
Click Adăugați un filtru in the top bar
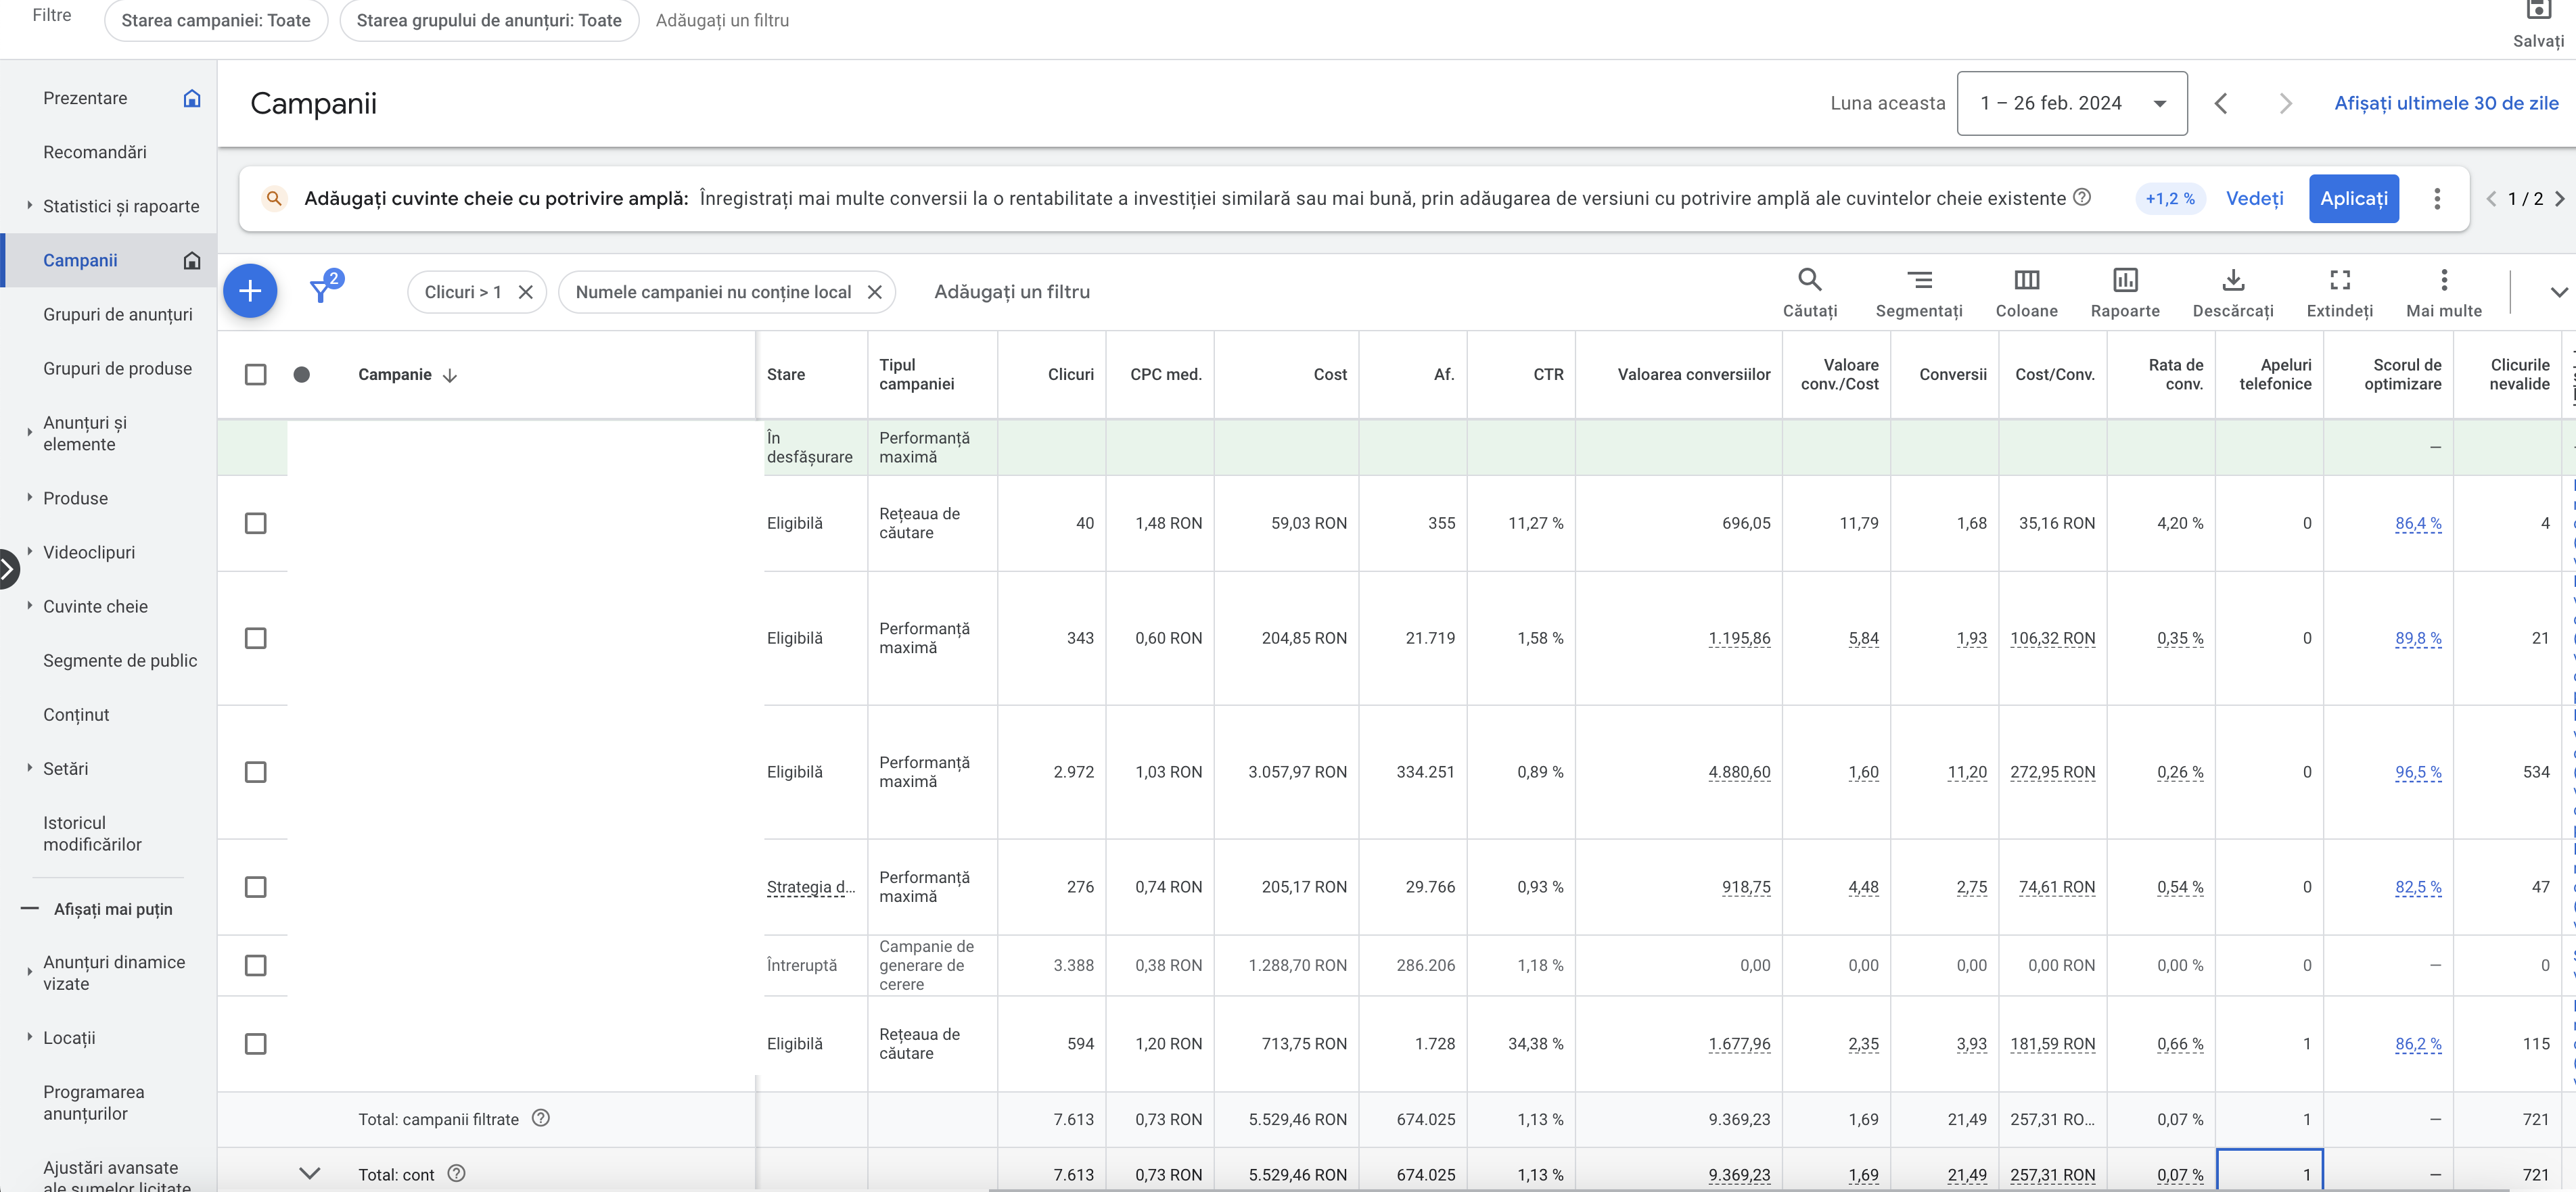722,20
